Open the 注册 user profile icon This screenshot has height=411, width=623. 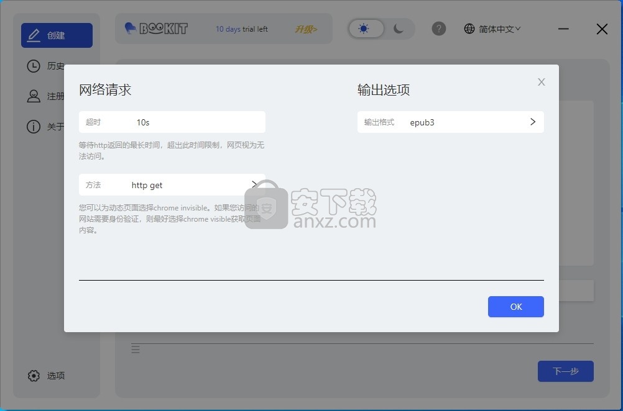coord(34,96)
